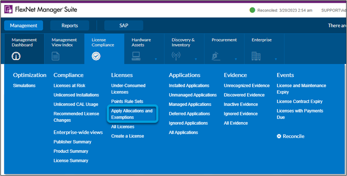Viewport: 347px width, 176px height.
Task: Click the FlexNet Manager Suite logo icon
Action: (8, 10)
